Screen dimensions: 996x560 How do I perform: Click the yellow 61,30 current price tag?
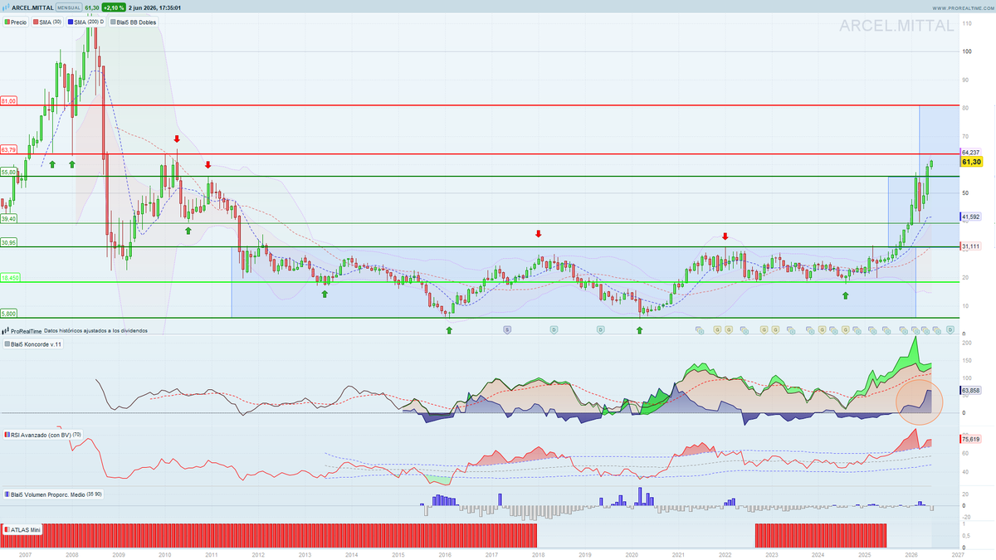coord(971,163)
